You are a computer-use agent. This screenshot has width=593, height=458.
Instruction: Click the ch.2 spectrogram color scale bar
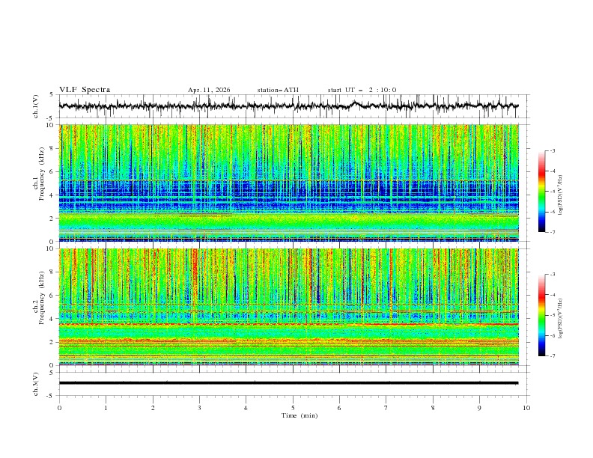[x=541, y=315]
